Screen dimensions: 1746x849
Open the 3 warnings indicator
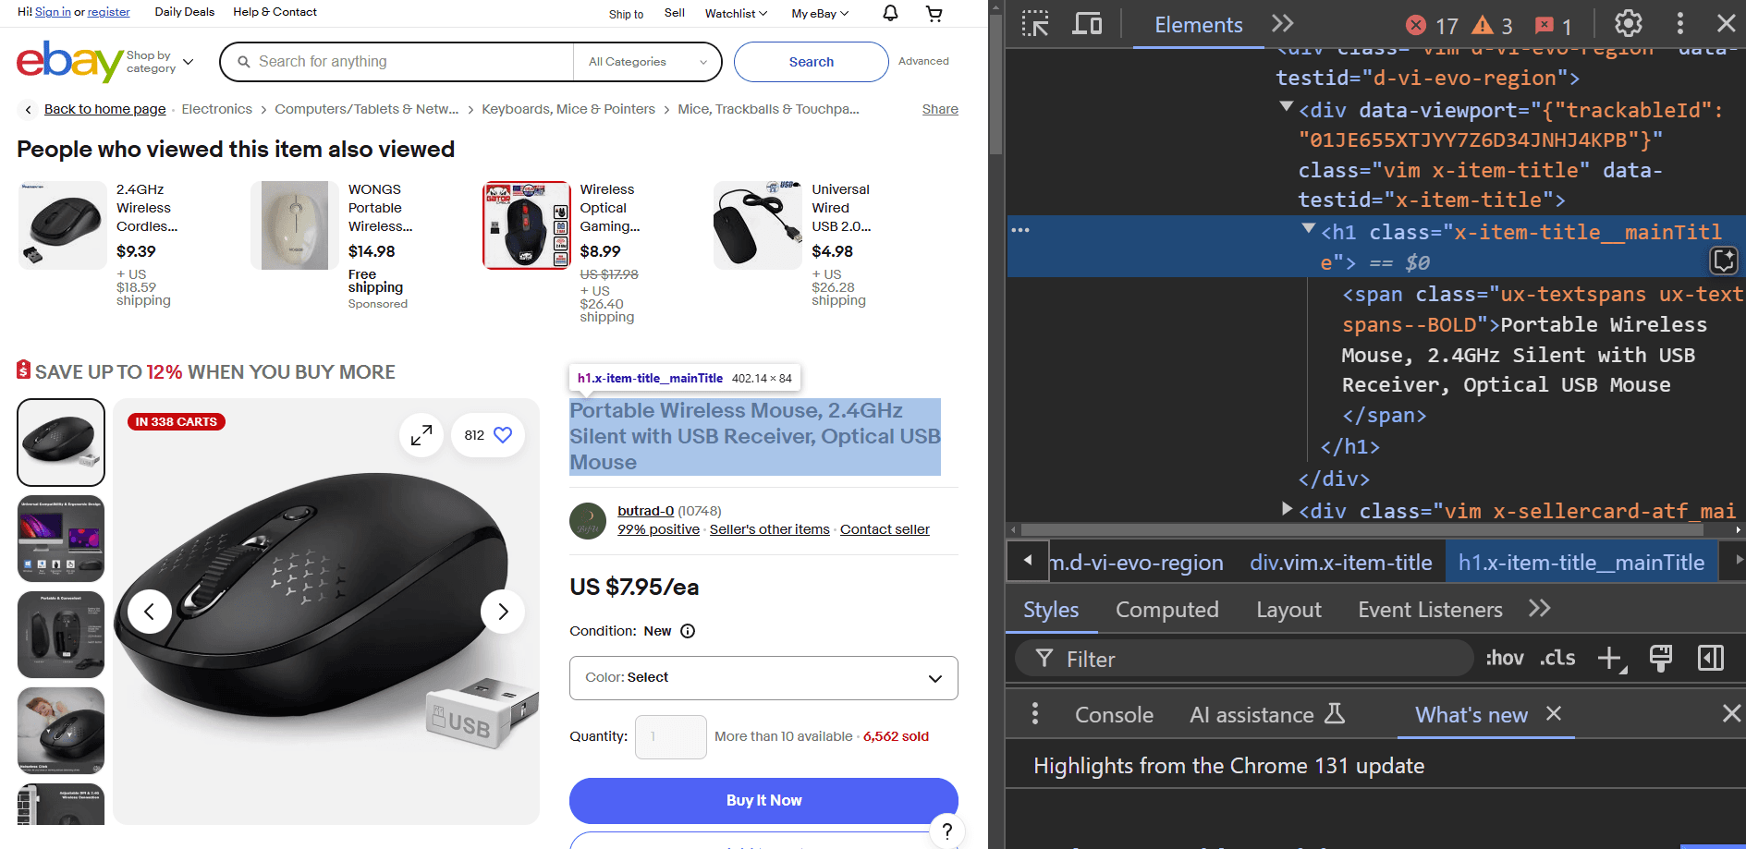click(x=1493, y=26)
